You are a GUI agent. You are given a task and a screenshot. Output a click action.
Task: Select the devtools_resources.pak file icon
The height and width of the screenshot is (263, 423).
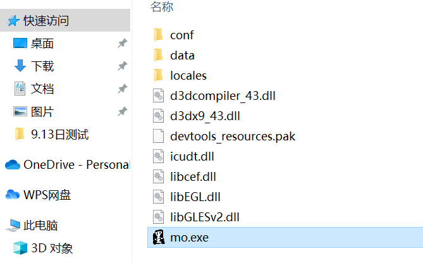click(x=158, y=136)
